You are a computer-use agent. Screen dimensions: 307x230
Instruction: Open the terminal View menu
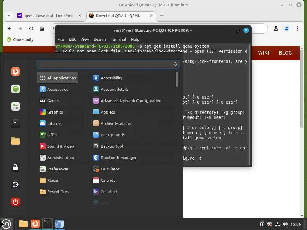pyautogui.click(x=85, y=39)
